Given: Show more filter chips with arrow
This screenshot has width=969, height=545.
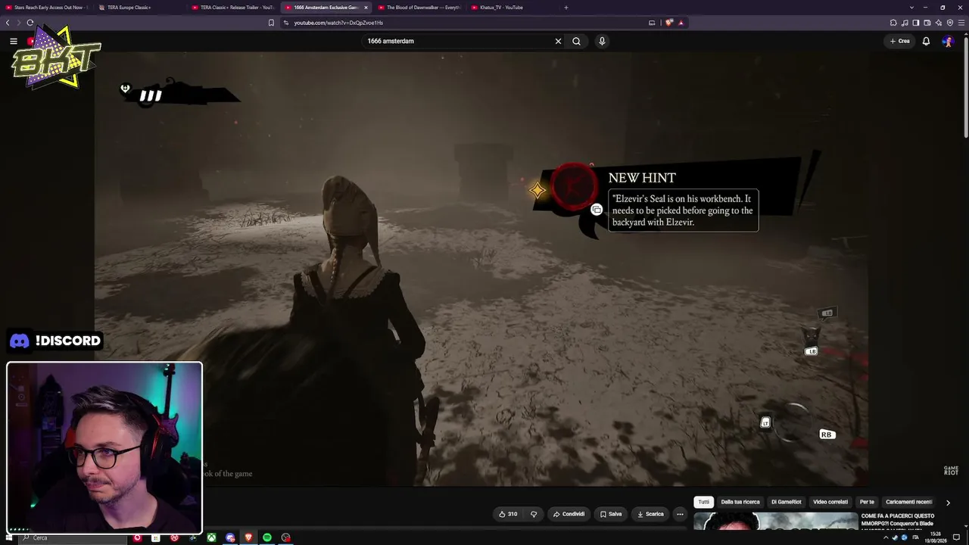Looking at the screenshot, I should pyautogui.click(x=948, y=503).
